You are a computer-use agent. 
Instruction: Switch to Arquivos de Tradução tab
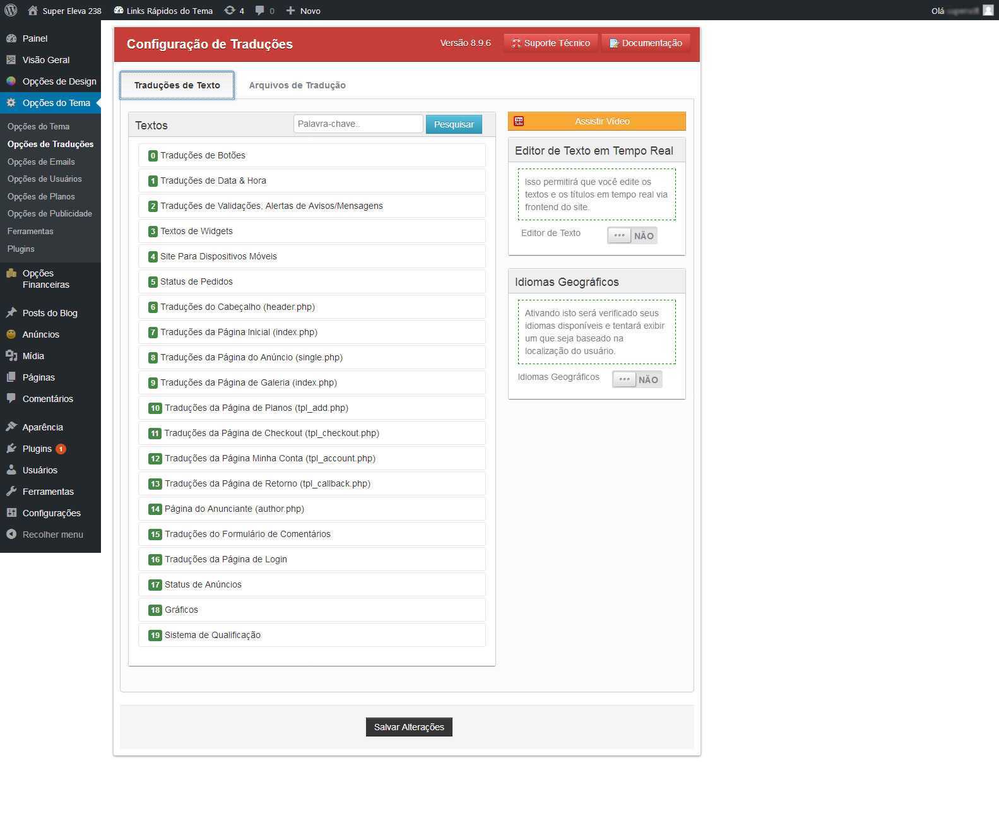tap(297, 85)
